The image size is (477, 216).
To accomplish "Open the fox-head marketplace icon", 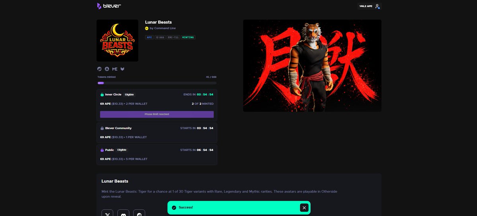I will pos(122,69).
